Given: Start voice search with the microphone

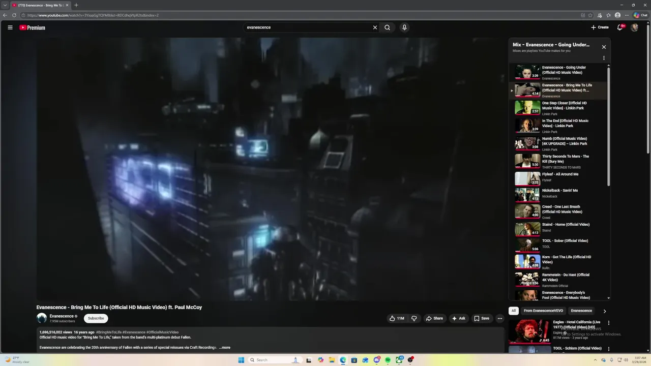Looking at the screenshot, I should click(x=404, y=27).
